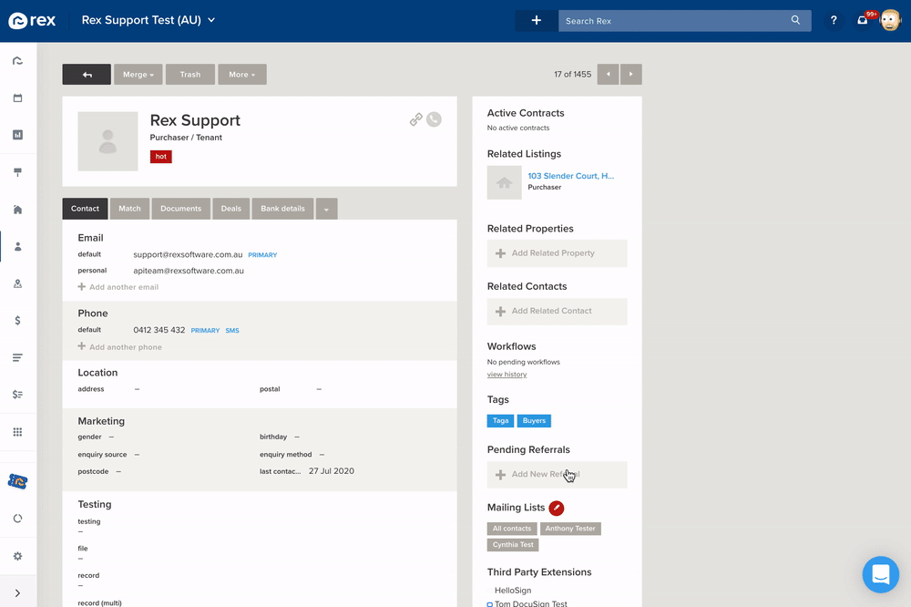Go to next record arrow
Viewport: 911px width, 607px height.
631,75
